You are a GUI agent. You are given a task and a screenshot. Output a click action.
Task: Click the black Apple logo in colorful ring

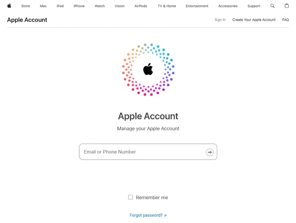pos(148,69)
